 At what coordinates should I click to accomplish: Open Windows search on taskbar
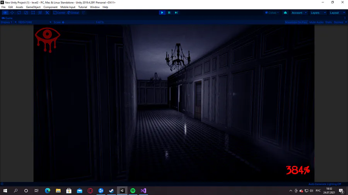click(15, 191)
